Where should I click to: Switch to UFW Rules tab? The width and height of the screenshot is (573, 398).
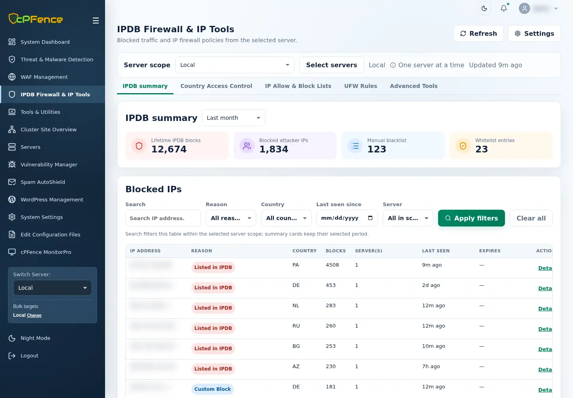click(361, 86)
